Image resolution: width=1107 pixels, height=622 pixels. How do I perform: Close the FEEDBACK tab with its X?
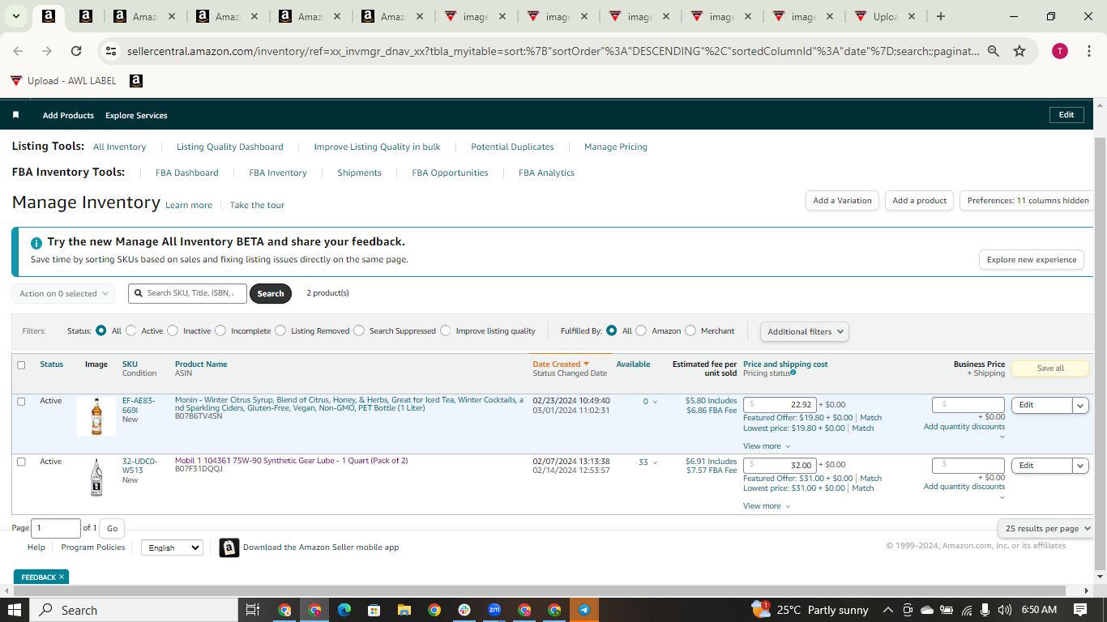[x=61, y=577]
